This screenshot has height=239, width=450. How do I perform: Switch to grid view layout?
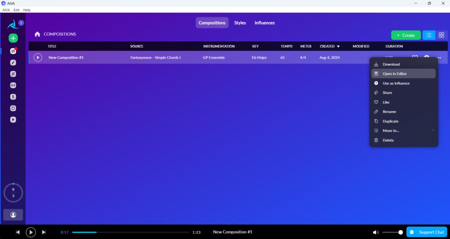441,35
